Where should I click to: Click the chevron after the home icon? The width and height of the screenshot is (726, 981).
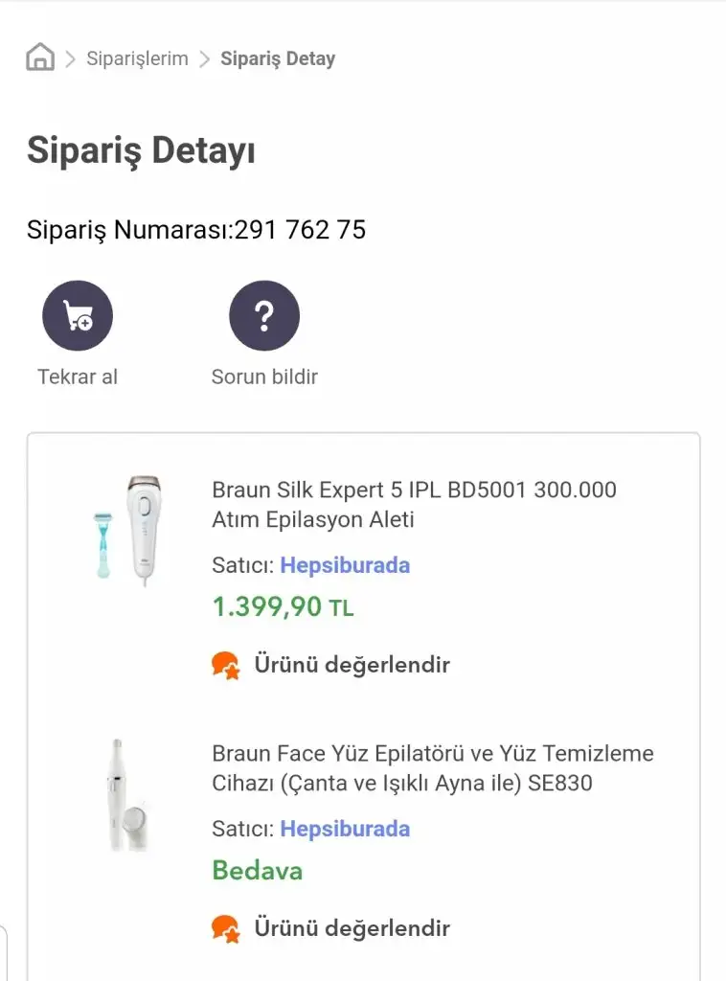pos(71,58)
